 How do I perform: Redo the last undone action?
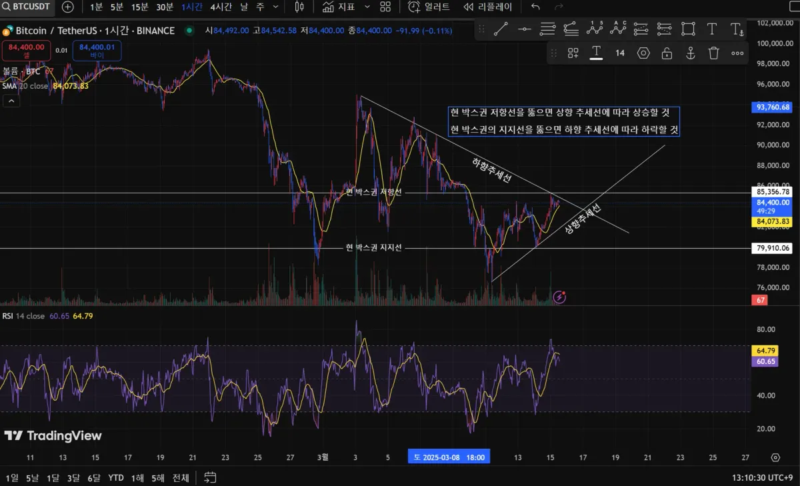point(559,7)
